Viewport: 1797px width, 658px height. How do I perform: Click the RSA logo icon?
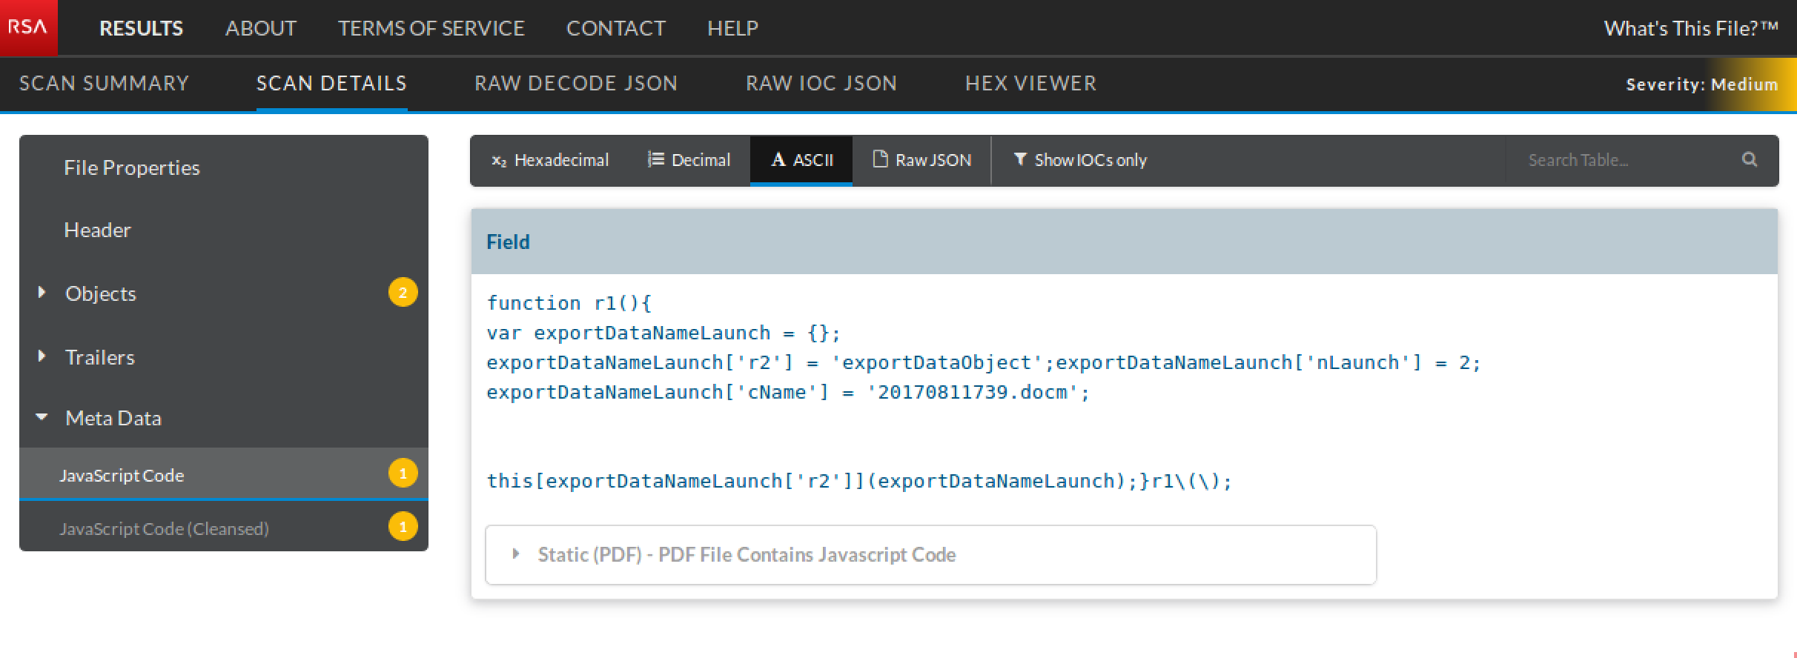click(x=28, y=27)
